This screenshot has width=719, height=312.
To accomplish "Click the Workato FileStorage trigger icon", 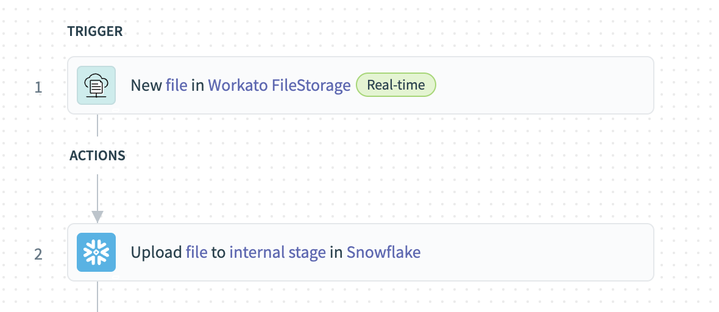I will 96,85.
